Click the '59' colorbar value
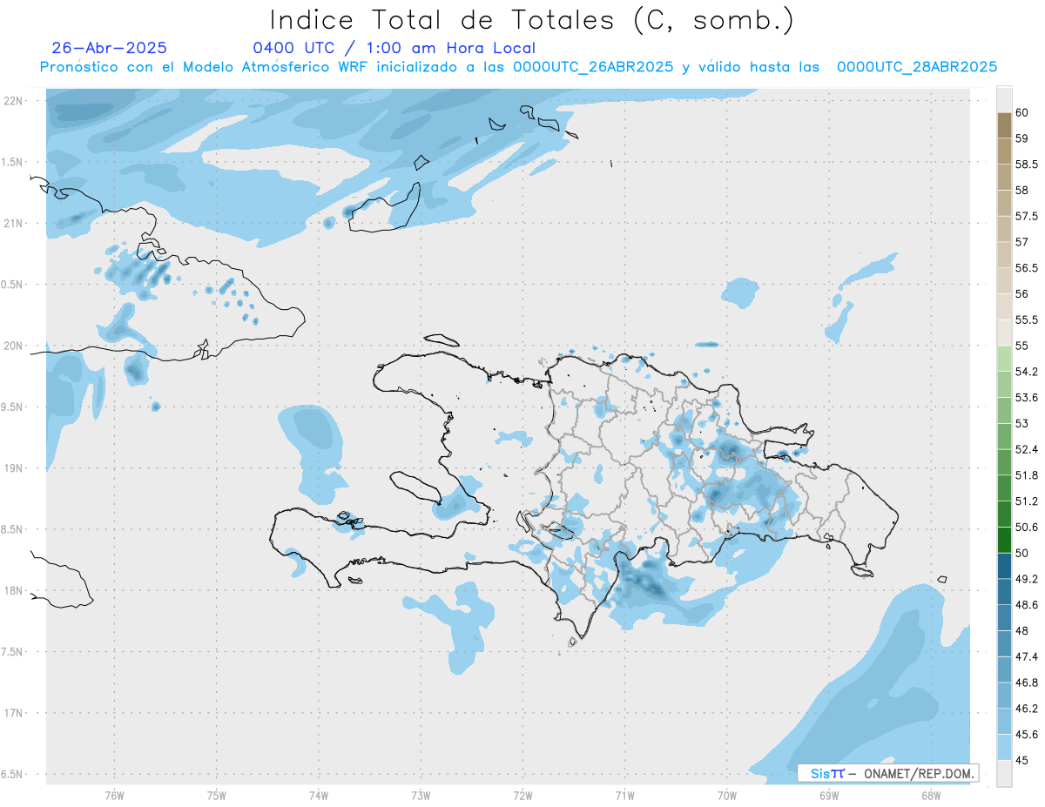 pos(1022,138)
